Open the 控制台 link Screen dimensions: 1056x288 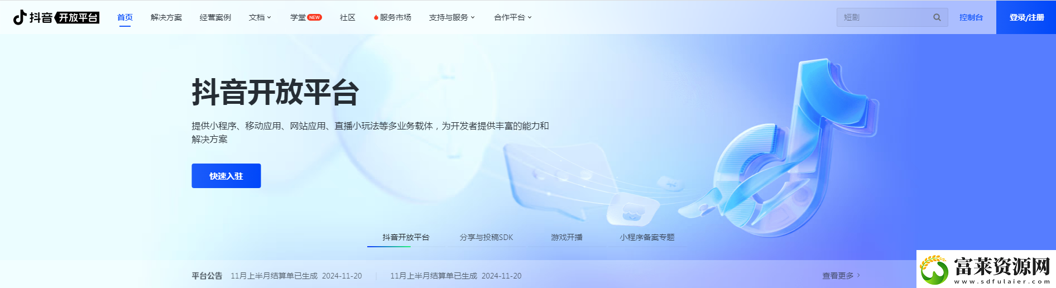tap(971, 17)
